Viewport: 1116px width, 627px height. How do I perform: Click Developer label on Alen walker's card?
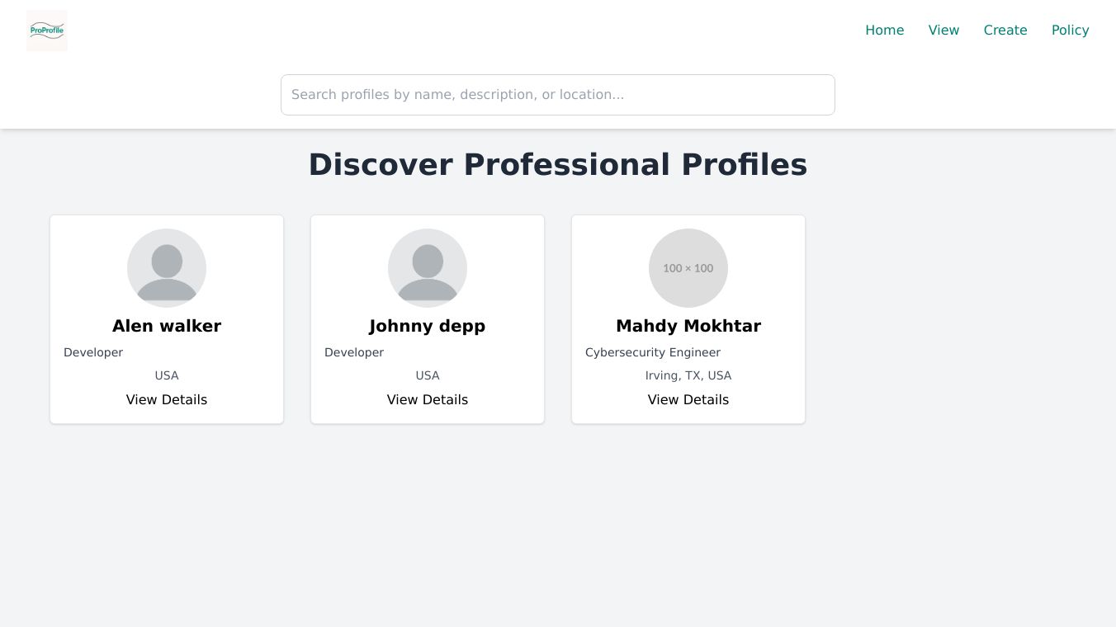(93, 353)
